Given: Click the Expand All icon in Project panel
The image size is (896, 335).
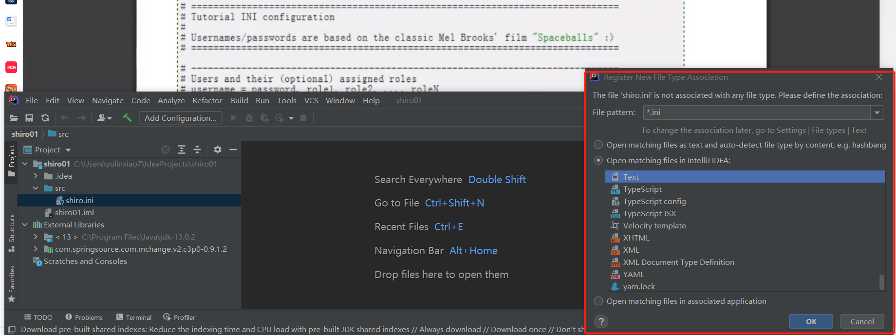Looking at the screenshot, I should [182, 149].
